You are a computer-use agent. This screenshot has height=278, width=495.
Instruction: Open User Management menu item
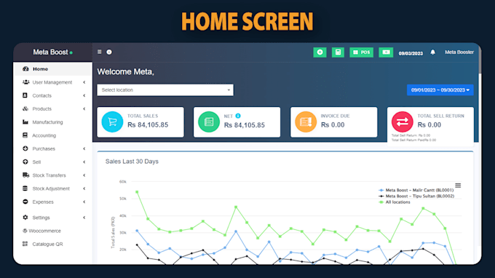pos(53,82)
